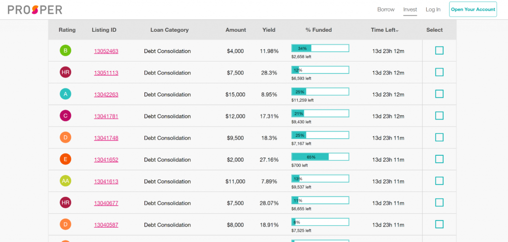Click the E rating badge for listing 13041652
The width and height of the screenshot is (508, 242).
coord(65,159)
